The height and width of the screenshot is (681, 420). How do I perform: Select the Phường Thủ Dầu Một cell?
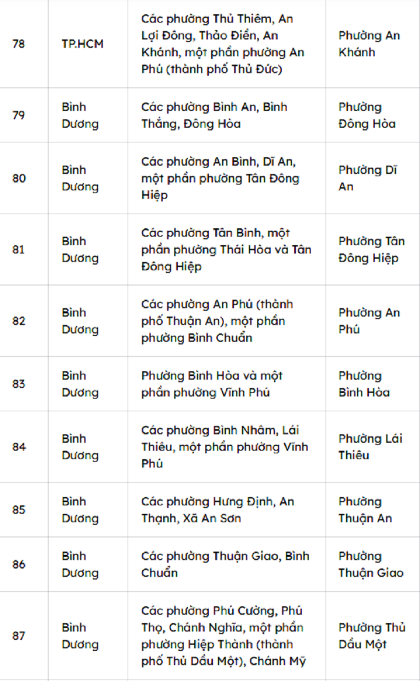[x=372, y=636]
